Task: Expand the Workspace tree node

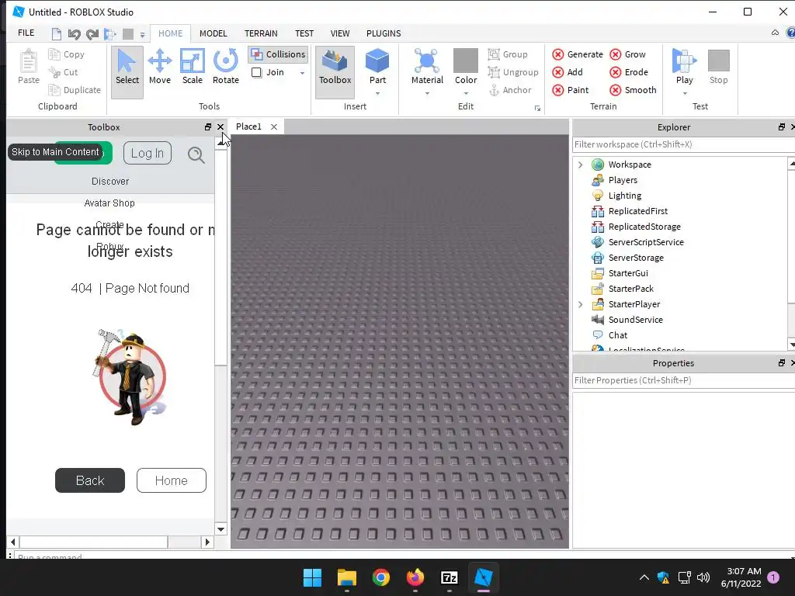Action: tap(581, 165)
